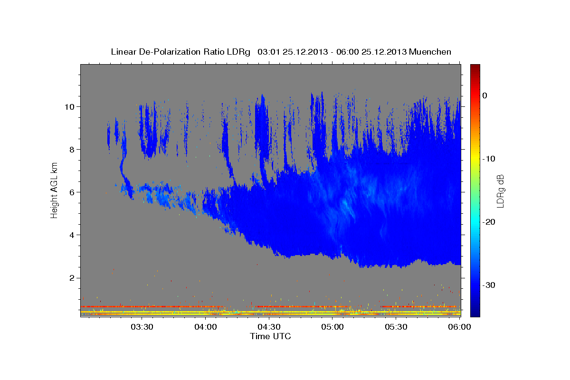
Task: Click the 03:30 time tick label
Action: [142, 327]
